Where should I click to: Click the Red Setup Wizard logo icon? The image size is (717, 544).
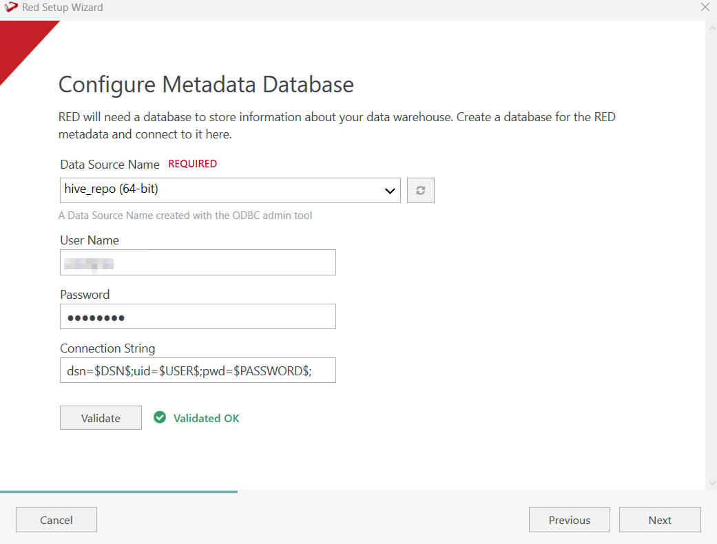pyautogui.click(x=11, y=8)
